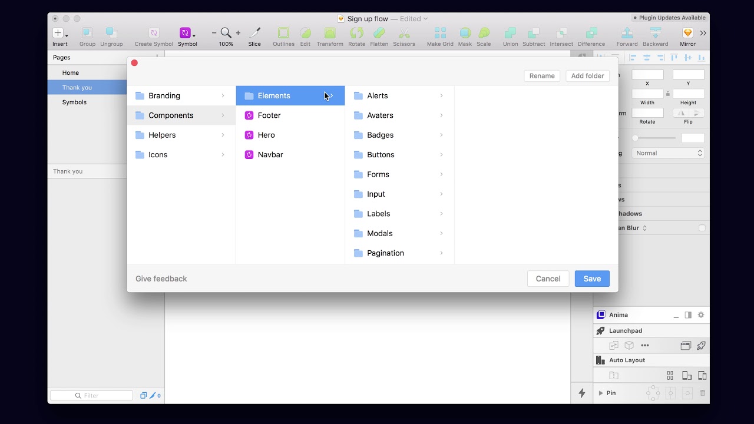Switch to the Home page
This screenshot has width=754, height=424.
(x=70, y=72)
